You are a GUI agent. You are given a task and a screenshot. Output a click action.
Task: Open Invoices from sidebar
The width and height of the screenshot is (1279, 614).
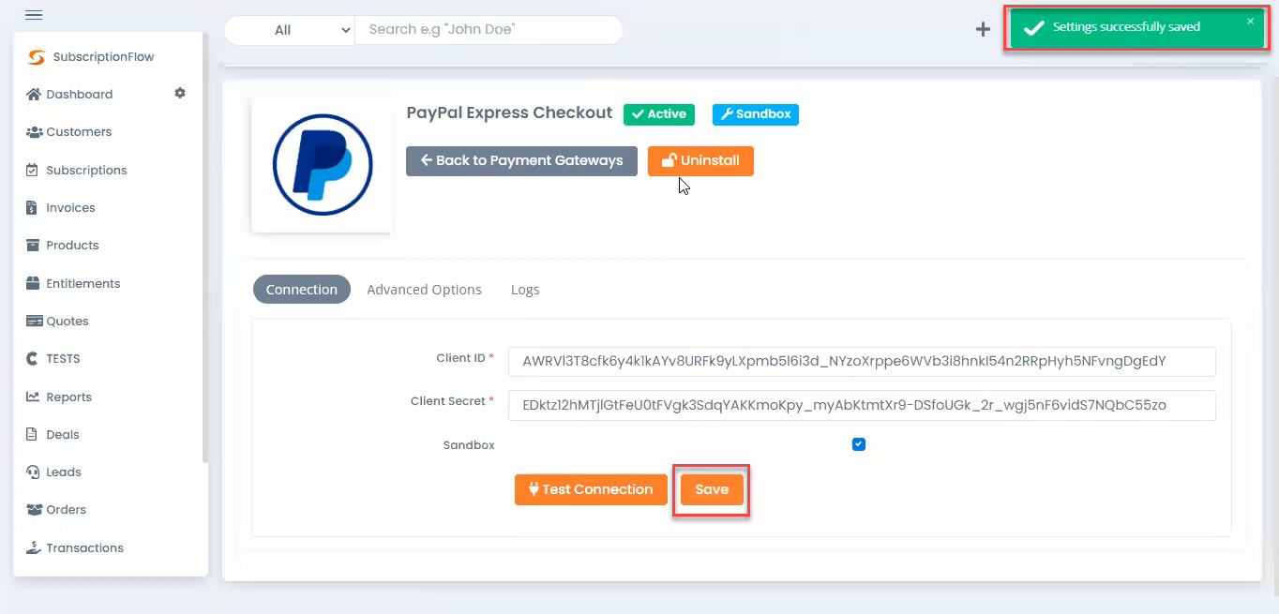[70, 207]
